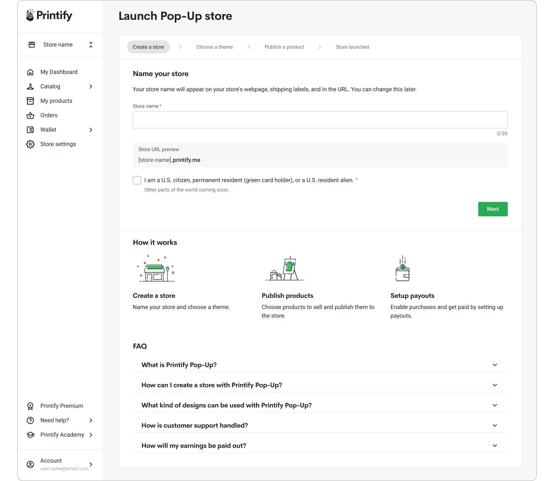Click the Need help question icon
554x481 pixels.
tap(30, 420)
